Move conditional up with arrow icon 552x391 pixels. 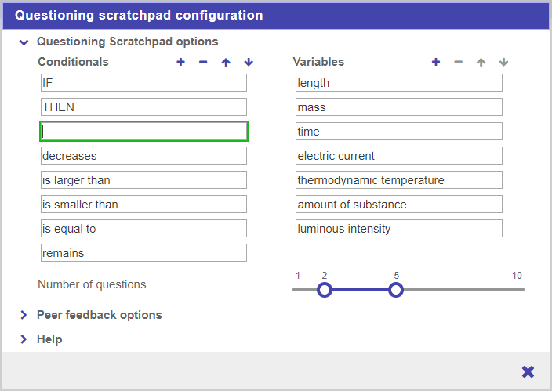pyautogui.click(x=226, y=62)
